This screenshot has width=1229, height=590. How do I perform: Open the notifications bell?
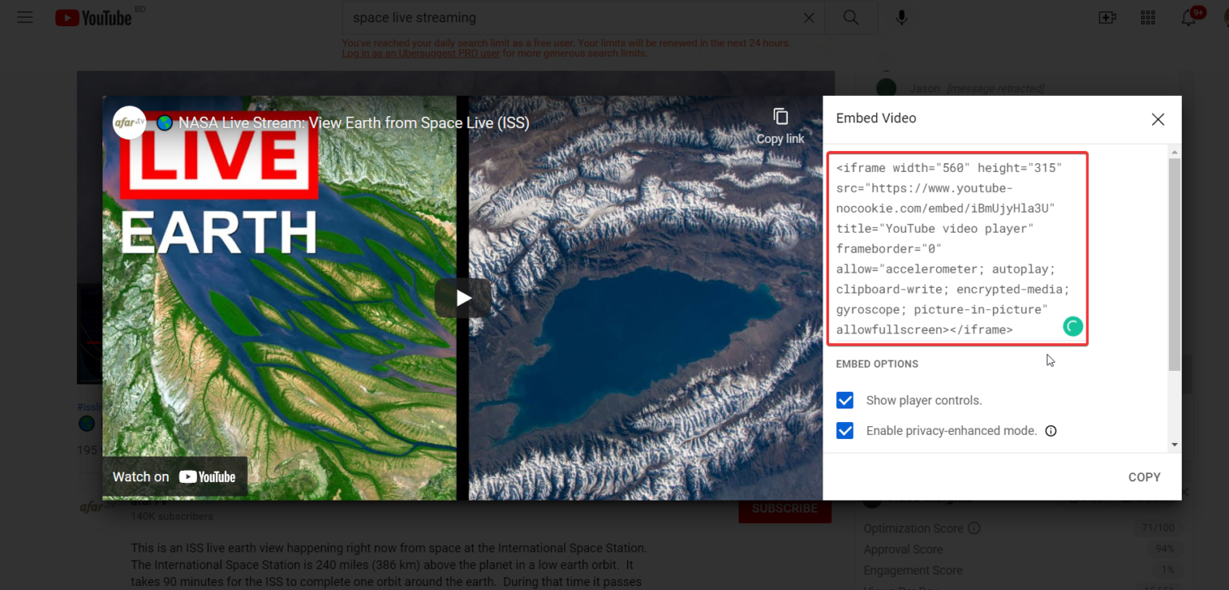(1189, 18)
